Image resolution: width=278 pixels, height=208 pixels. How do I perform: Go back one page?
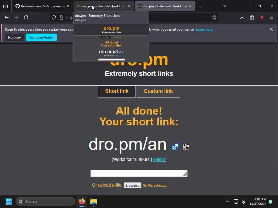tap(7, 17)
